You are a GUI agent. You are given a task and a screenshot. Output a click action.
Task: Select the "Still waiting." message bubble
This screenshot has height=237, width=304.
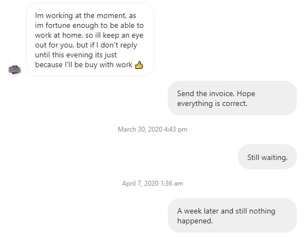267,157
